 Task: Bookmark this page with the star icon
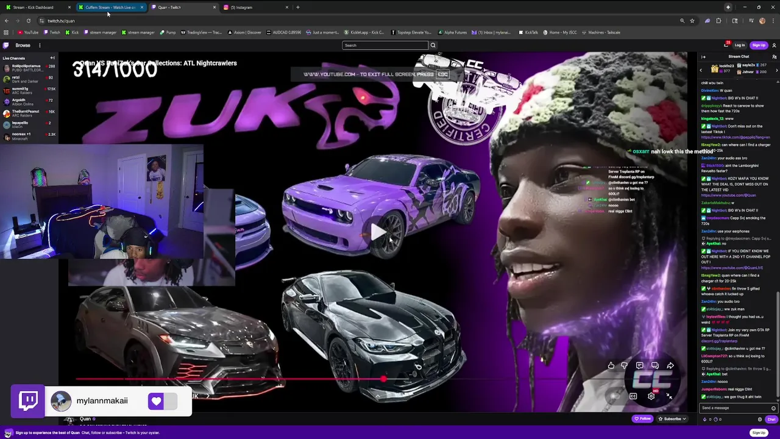point(692,21)
